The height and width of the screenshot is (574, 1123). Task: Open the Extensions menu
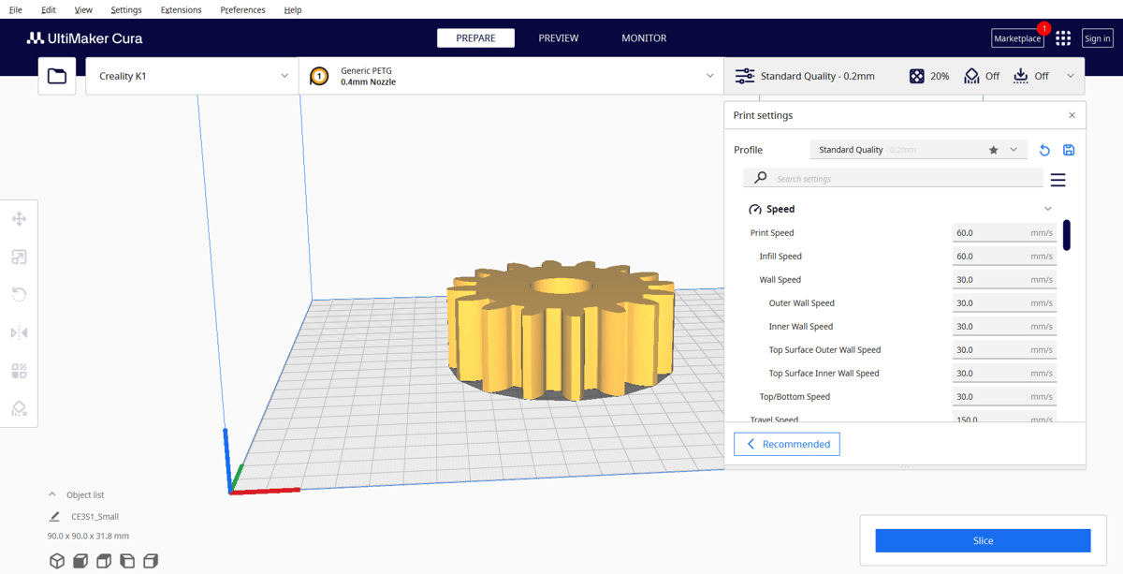click(x=182, y=9)
